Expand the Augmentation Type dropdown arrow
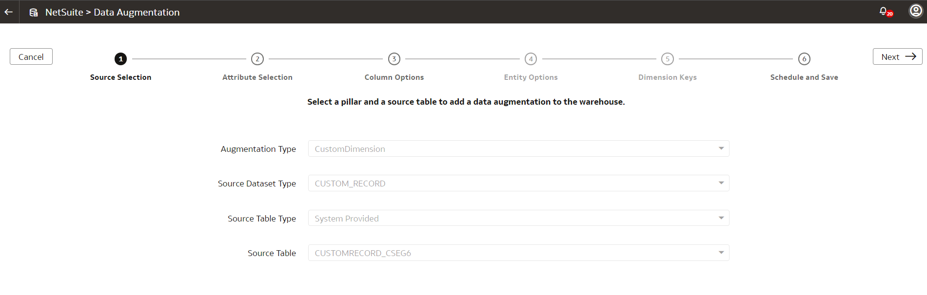This screenshot has width=927, height=295. [x=721, y=148]
